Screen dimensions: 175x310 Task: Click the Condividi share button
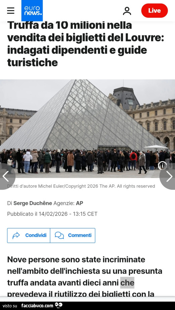(29, 235)
